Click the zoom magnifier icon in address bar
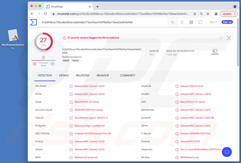Screen dimensions: 241x163 [201, 14]
